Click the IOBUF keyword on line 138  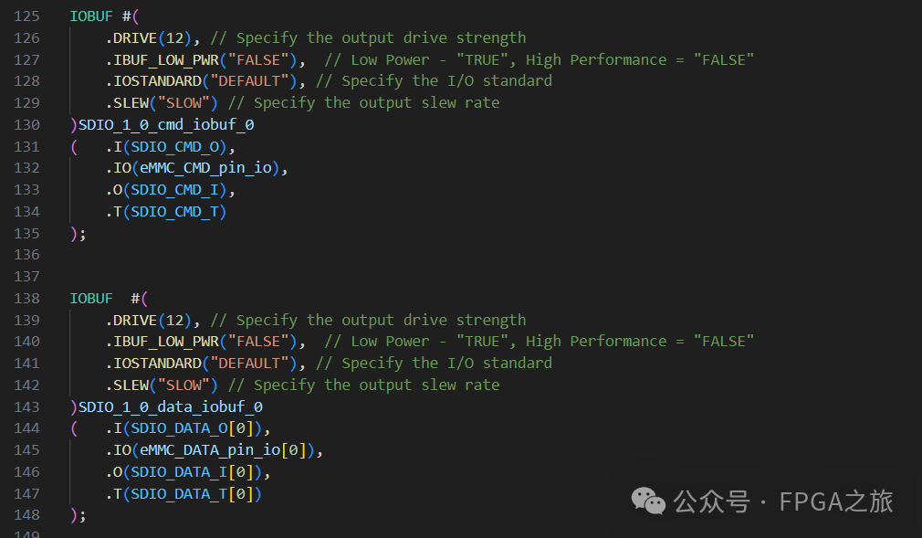(91, 298)
